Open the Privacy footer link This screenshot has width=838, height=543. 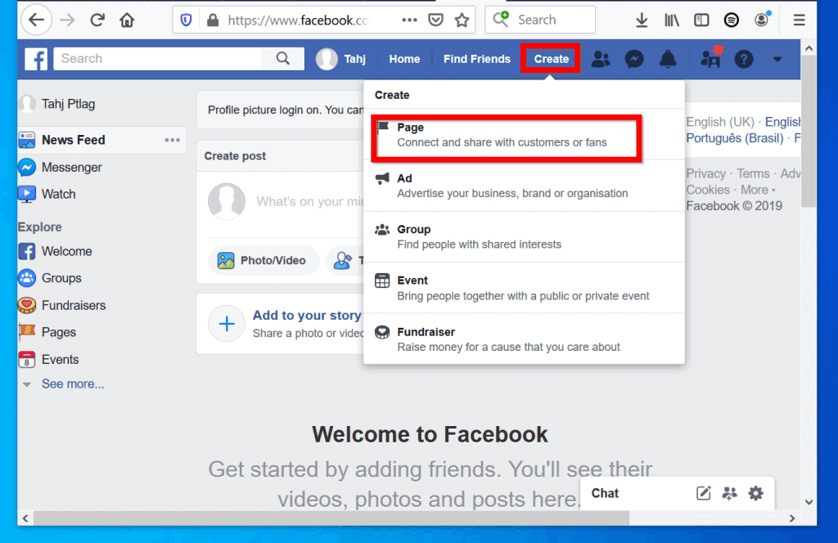click(x=705, y=173)
